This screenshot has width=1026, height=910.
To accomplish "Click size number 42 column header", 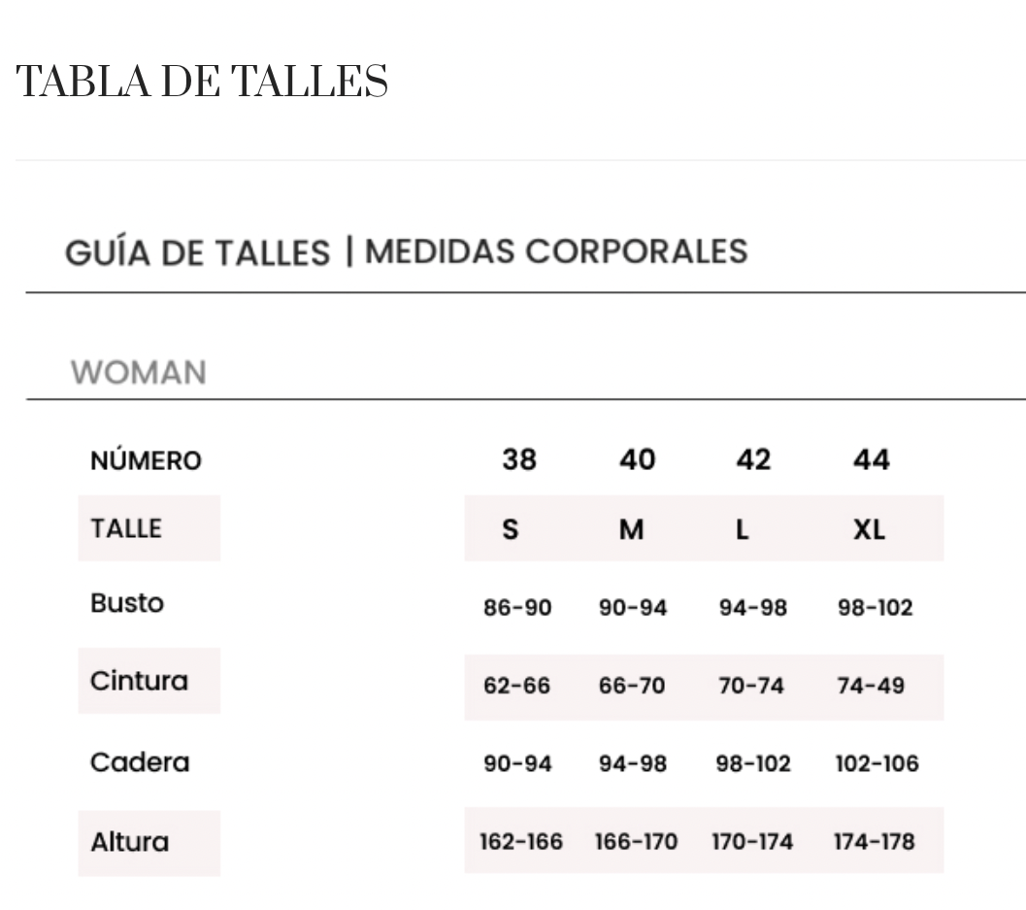I will click(752, 459).
